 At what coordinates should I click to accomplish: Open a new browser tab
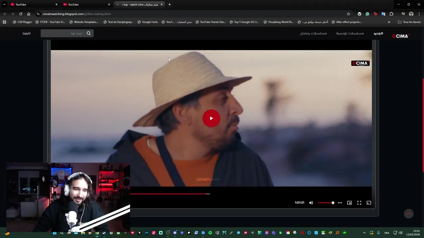click(170, 4)
